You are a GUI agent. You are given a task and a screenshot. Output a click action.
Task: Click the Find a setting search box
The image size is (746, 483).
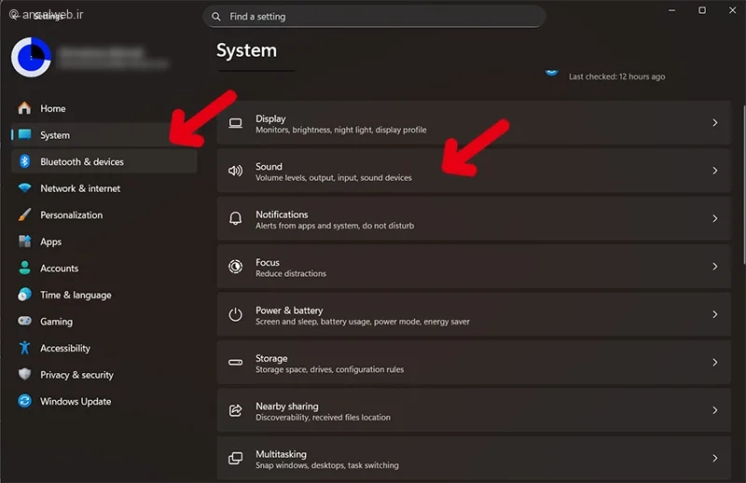(374, 17)
